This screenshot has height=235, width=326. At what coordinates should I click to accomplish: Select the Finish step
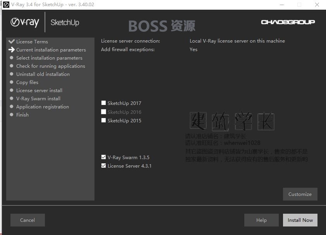pyautogui.click(x=22, y=115)
